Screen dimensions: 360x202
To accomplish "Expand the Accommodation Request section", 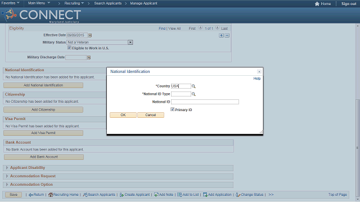I will (x=7, y=176).
